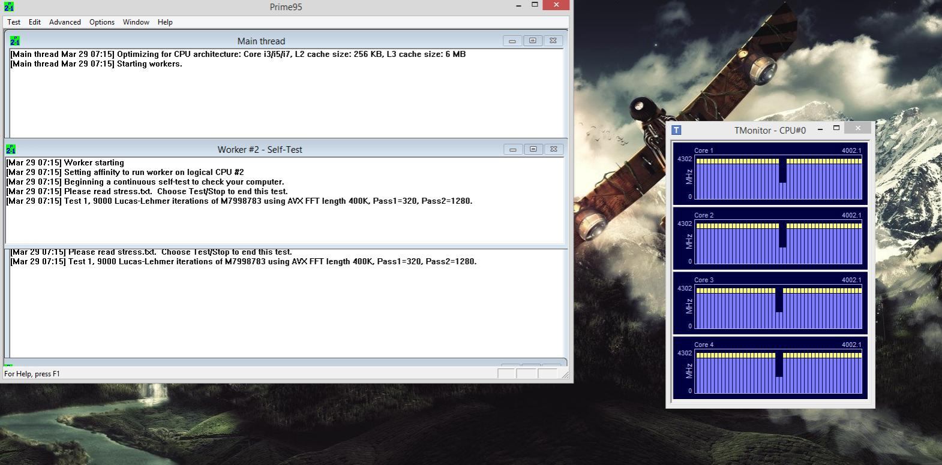
Task: Click the Core 3 frequency graph in TMonitor
Action: click(x=779, y=307)
